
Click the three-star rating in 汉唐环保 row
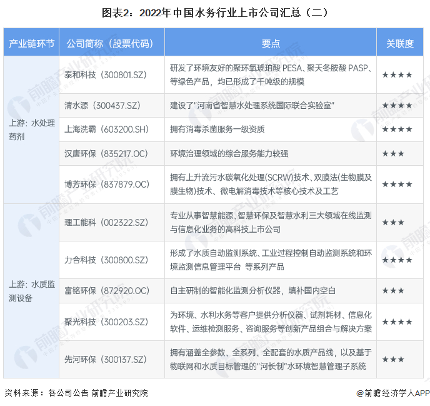point(393,153)
